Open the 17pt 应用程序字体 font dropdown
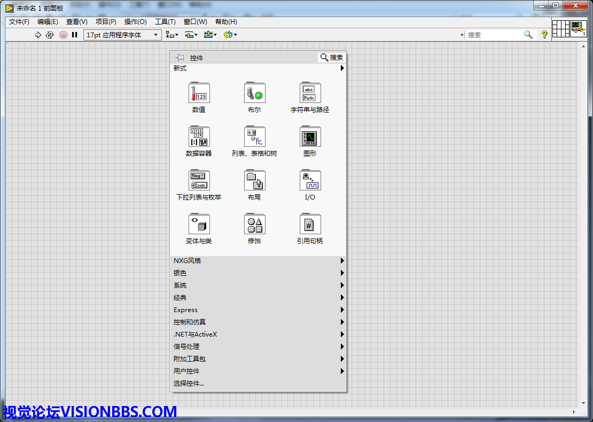 pyautogui.click(x=122, y=35)
